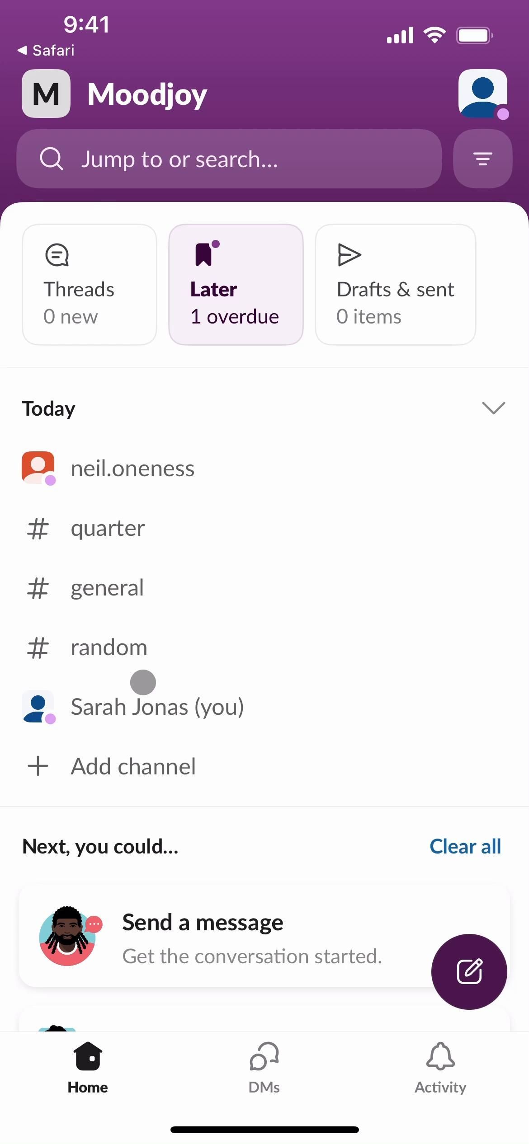Image resolution: width=529 pixels, height=1144 pixels.
Task: Tap the plus icon to add channel
Action: click(38, 766)
